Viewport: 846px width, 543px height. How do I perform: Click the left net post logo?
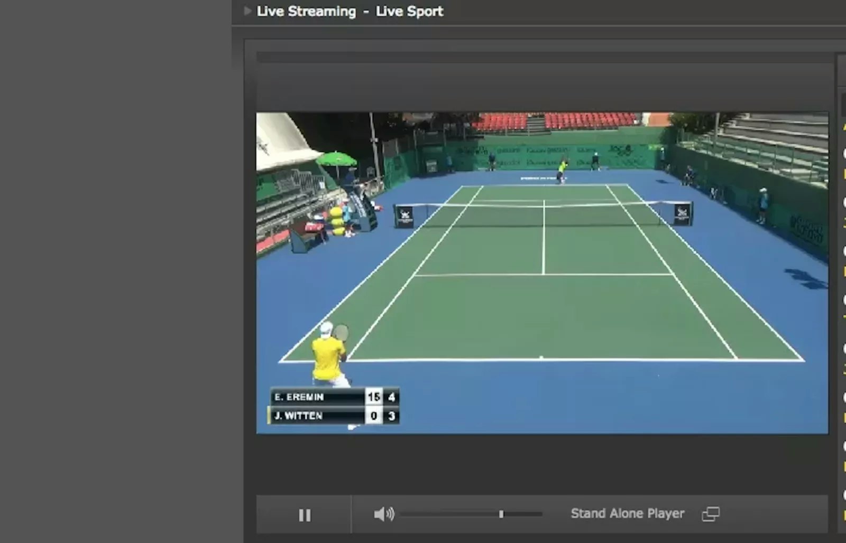tap(405, 216)
